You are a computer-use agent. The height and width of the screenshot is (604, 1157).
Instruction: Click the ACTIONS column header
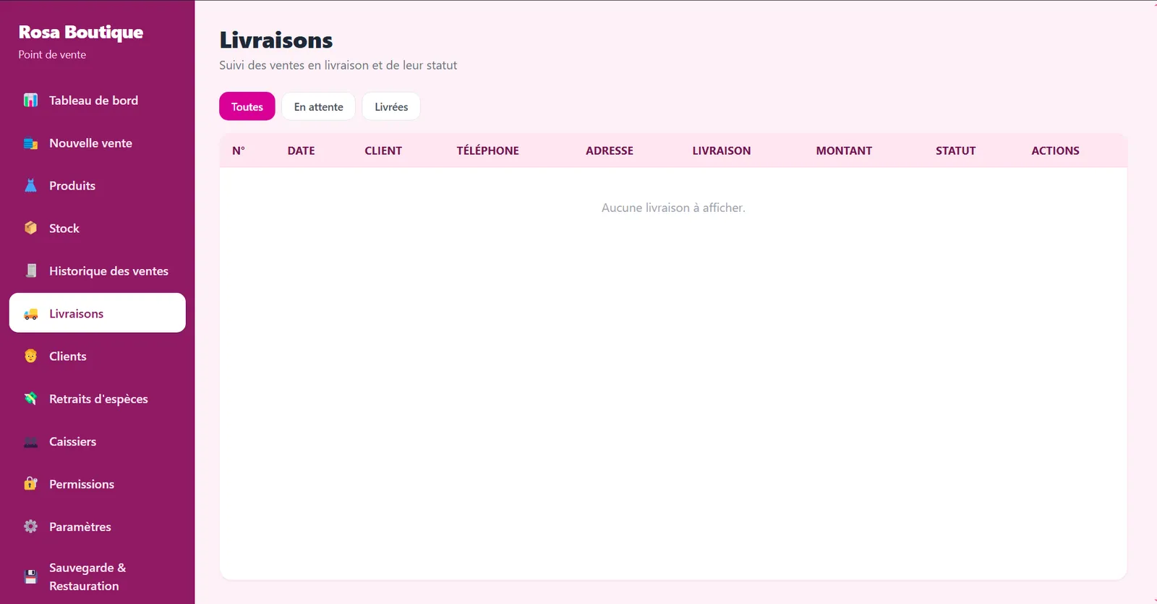1055,150
